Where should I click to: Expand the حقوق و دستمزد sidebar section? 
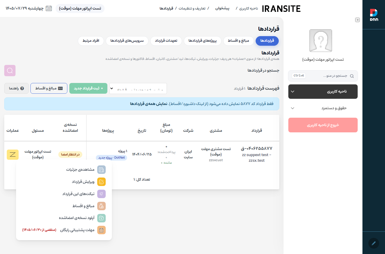tap(323, 108)
